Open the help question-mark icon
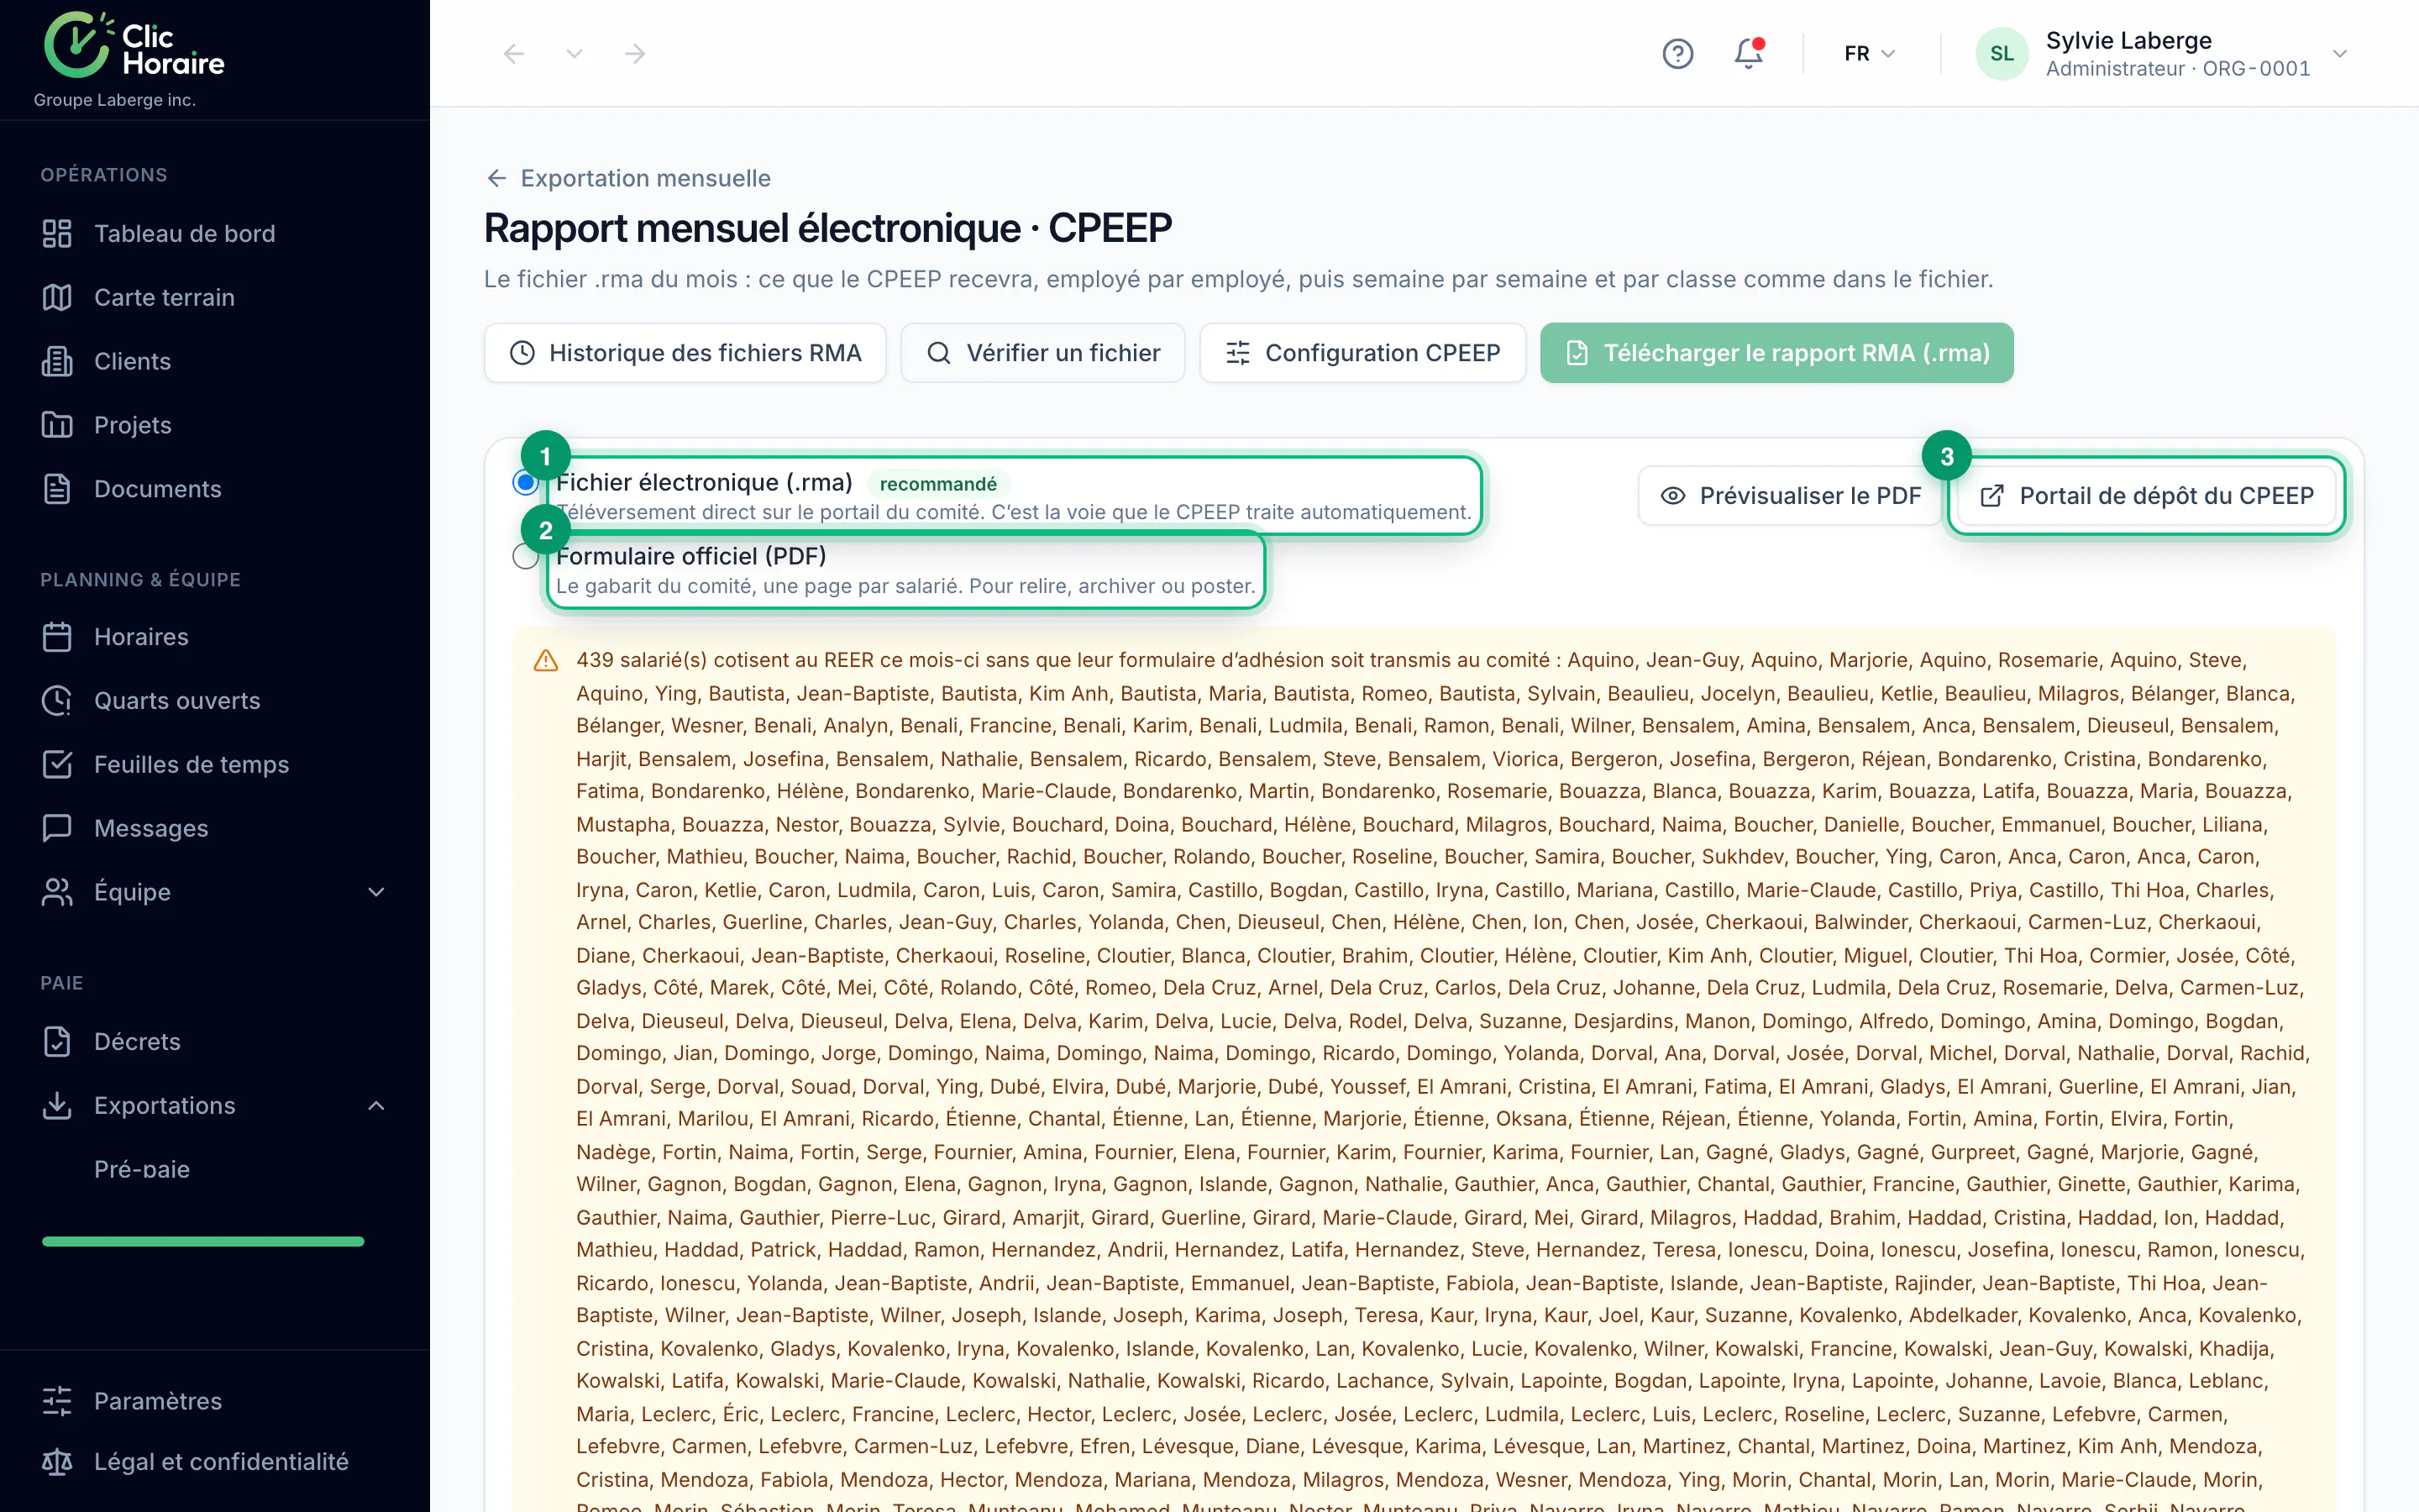The width and height of the screenshot is (2419, 1512). (x=1677, y=53)
